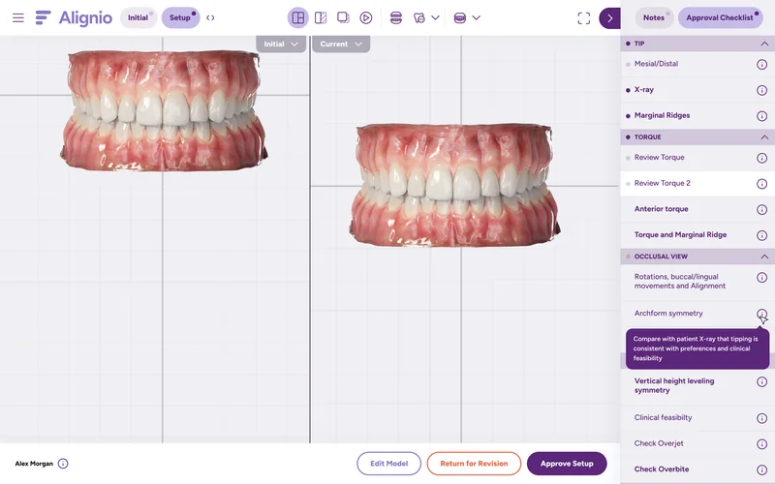This screenshot has height=484, width=775.
Task: Open the Notes tab
Action: click(654, 17)
